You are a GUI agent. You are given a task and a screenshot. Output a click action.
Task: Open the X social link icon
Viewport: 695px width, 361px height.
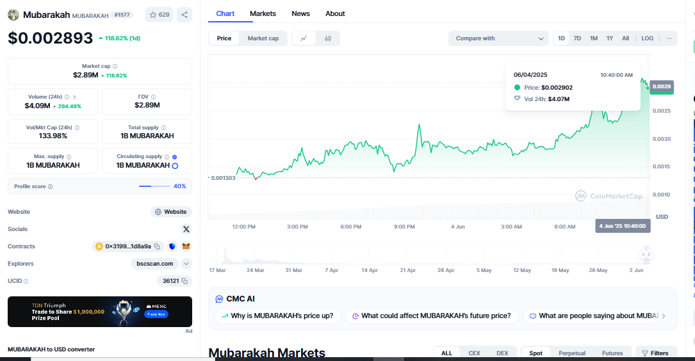tap(186, 229)
